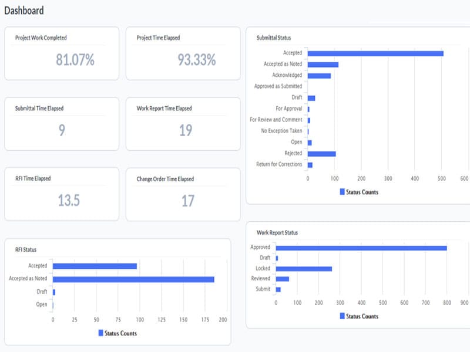Click the Accepted bar in RFI Status
This screenshot has width=470, height=352.
point(95,266)
